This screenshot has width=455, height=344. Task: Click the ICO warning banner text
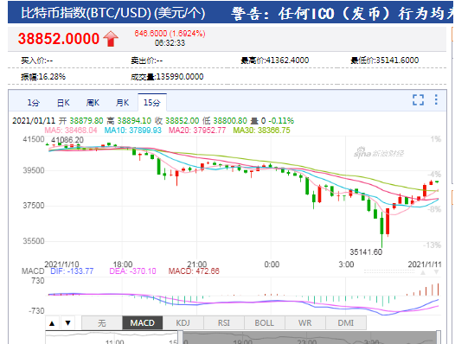click(342, 13)
